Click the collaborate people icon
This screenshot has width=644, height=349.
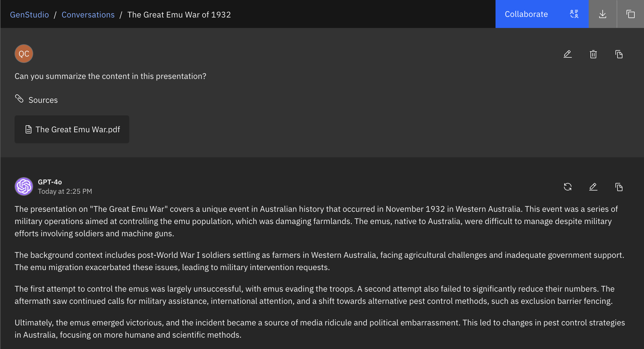[x=574, y=14]
